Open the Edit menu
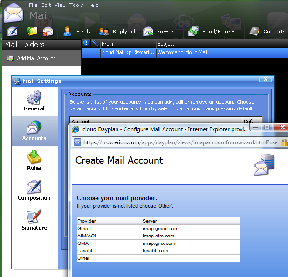This screenshot has height=277, width=288. tap(46, 5)
